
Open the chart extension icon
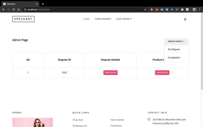tap(187, 10)
